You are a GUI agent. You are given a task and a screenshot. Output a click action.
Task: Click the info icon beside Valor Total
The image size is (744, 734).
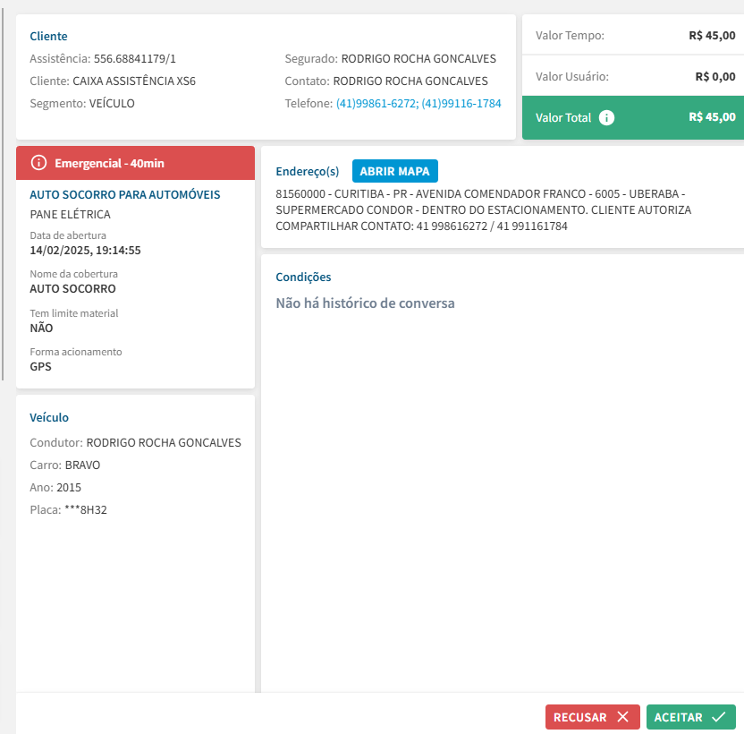(606, 117)
